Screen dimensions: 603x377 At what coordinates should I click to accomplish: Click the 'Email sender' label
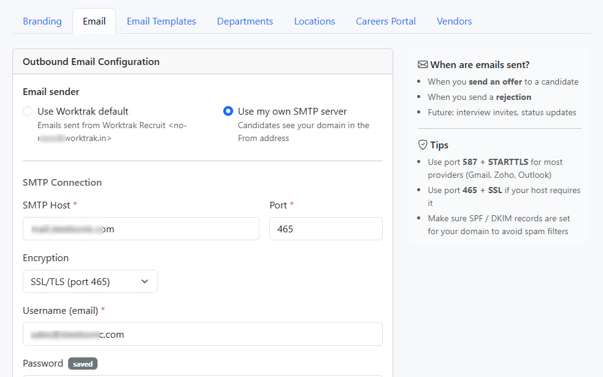coord(51,92)
